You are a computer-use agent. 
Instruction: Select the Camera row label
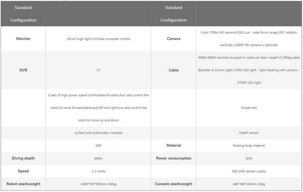tap(174, 39)
